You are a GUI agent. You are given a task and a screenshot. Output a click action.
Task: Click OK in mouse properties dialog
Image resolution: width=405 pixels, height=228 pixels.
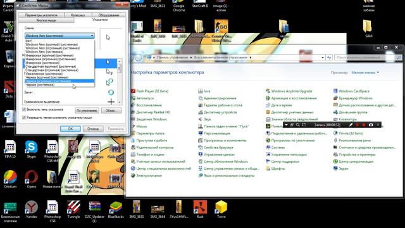[x=70, y=129]
